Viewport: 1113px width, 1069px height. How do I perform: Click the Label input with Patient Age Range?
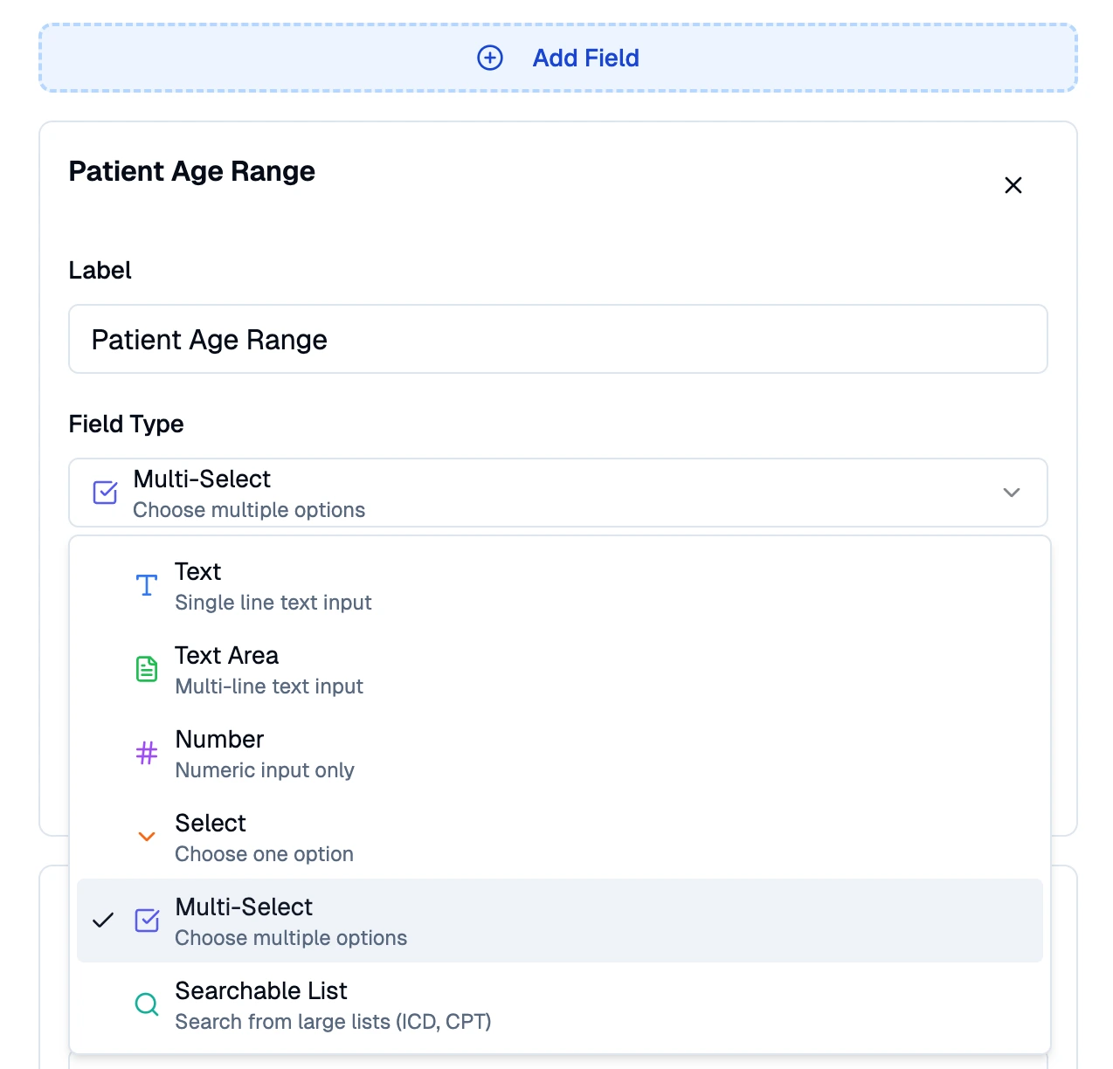[x=558, y=339]
